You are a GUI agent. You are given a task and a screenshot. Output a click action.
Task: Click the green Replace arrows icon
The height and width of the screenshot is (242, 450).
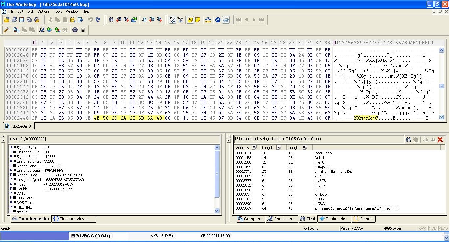point(134,20)
